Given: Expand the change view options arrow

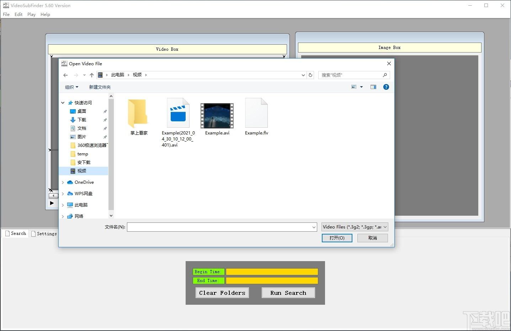Looking at the screenshot, I should (361, 87).
